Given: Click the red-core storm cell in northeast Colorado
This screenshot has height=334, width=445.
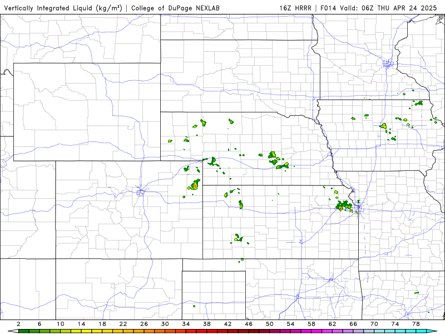Looking at the screenshot, I should [194, 185].
